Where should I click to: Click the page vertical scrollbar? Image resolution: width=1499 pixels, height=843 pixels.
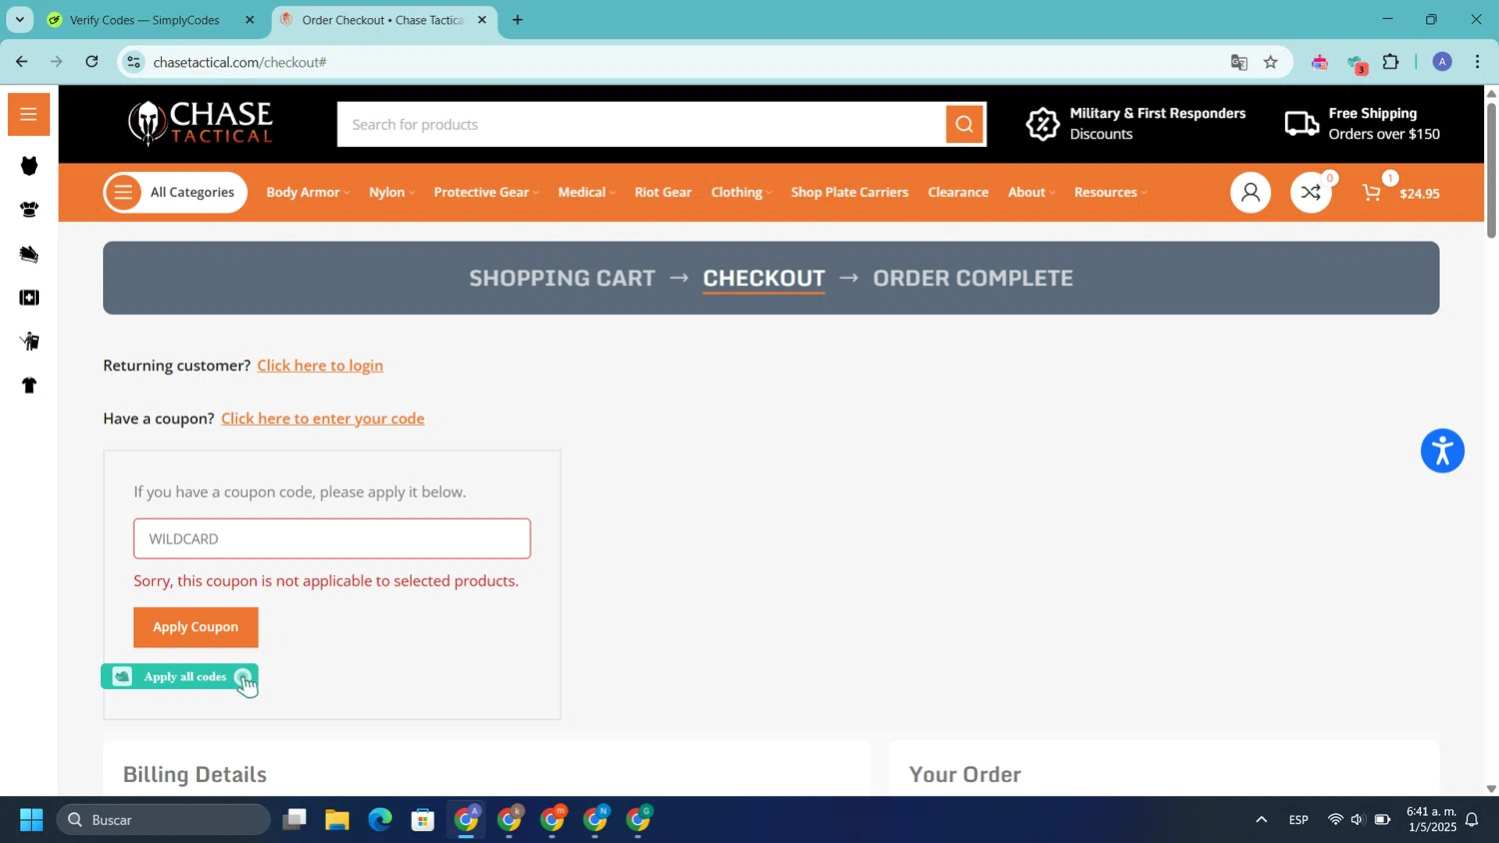tap(1491, 170)
